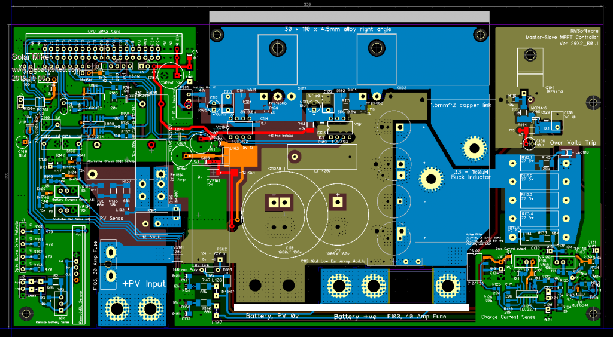
Task: Select the bottom-left board mounting hole
Action: [x=25, y=313]
